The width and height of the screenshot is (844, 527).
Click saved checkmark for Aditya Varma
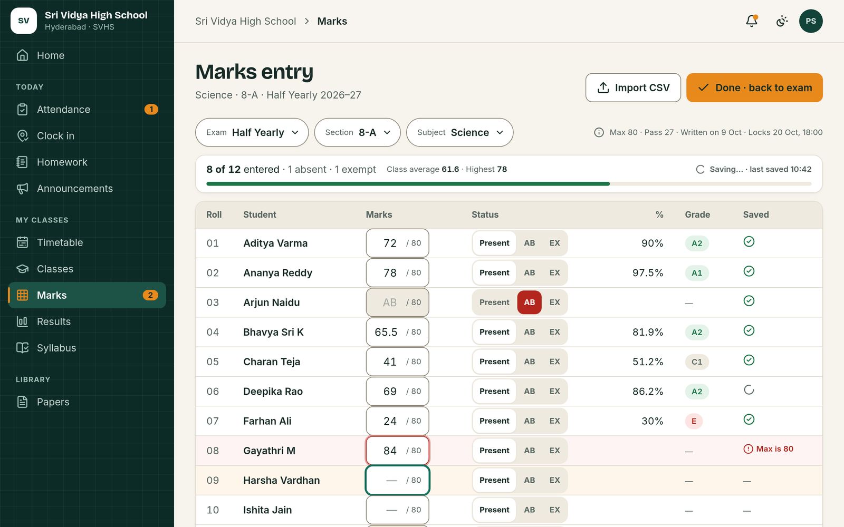(x=749, y=241)
